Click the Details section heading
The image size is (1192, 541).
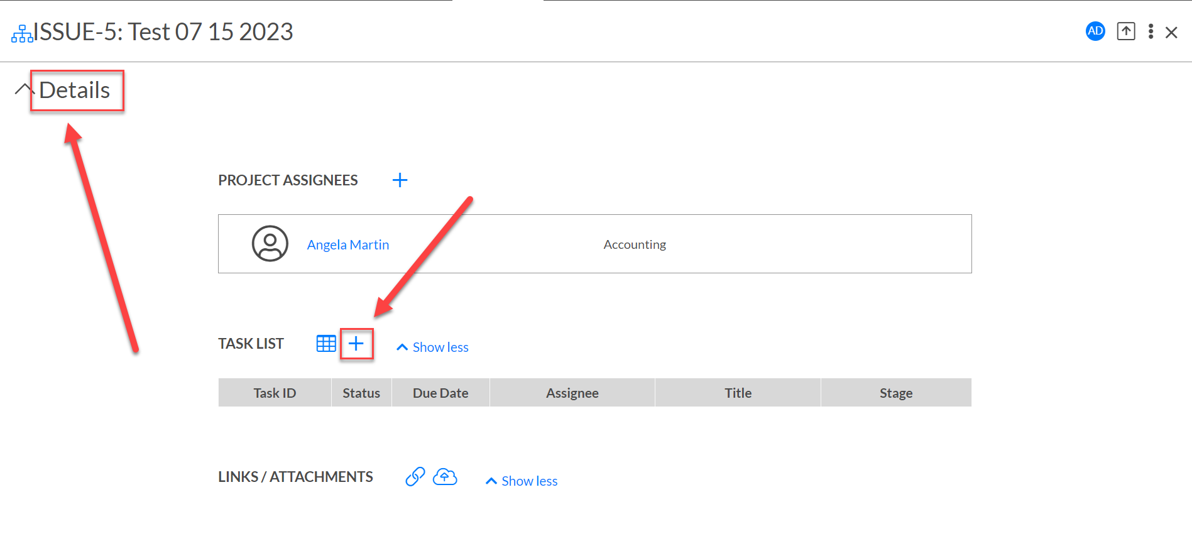point(75,90)
